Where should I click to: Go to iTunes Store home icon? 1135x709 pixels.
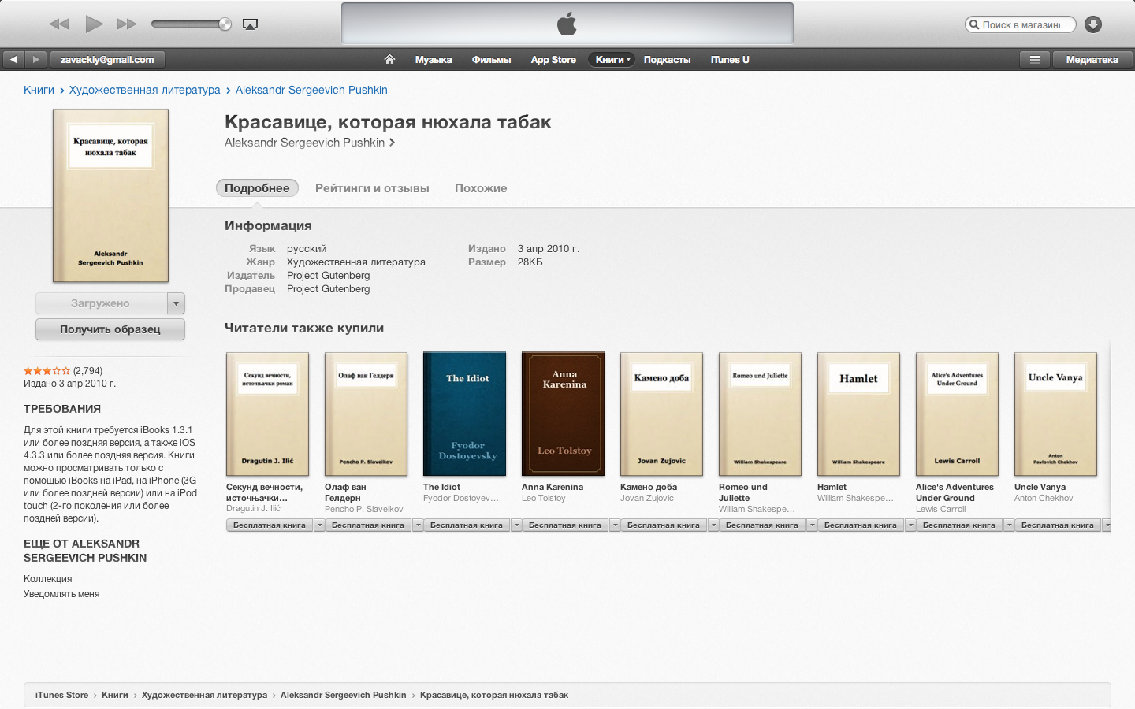tap(389, 59)
